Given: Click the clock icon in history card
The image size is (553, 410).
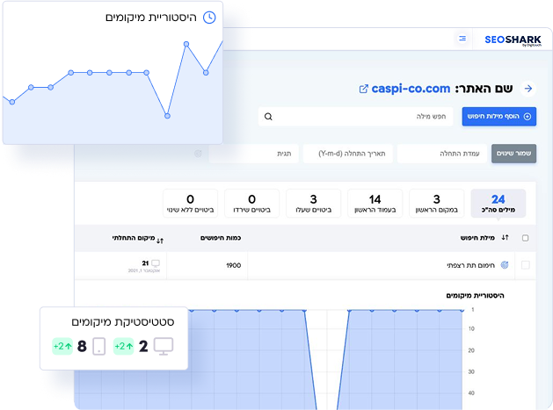Looking at the screenshot, I should [209, 18].
